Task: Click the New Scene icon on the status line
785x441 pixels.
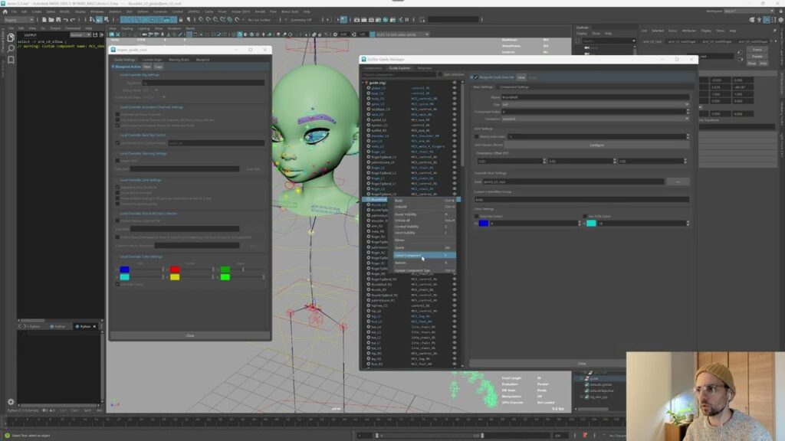Action: [x=42, y=22]
